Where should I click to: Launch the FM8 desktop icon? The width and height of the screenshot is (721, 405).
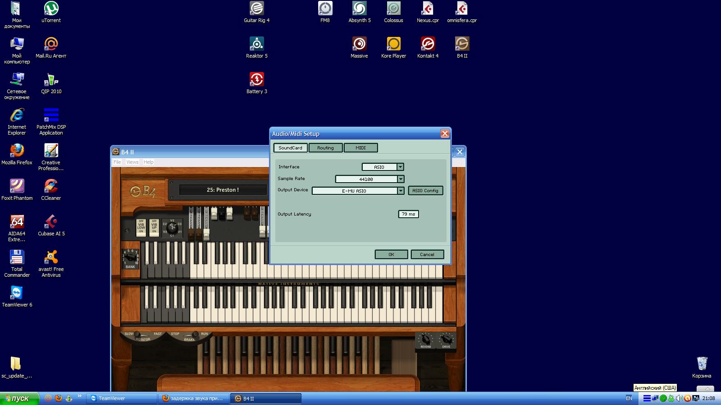click(325, 12)
